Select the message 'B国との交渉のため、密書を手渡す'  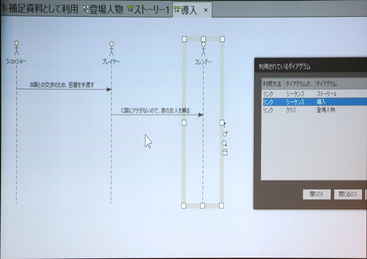click(x=62, y=85)
